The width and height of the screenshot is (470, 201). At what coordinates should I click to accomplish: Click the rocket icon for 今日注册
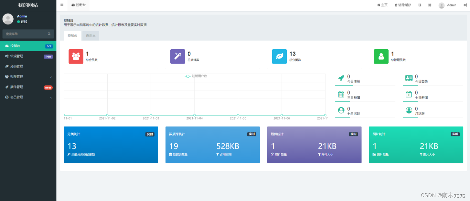click(x=341, y=78)
